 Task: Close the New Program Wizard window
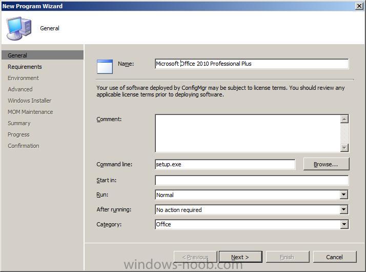(359, 6)
